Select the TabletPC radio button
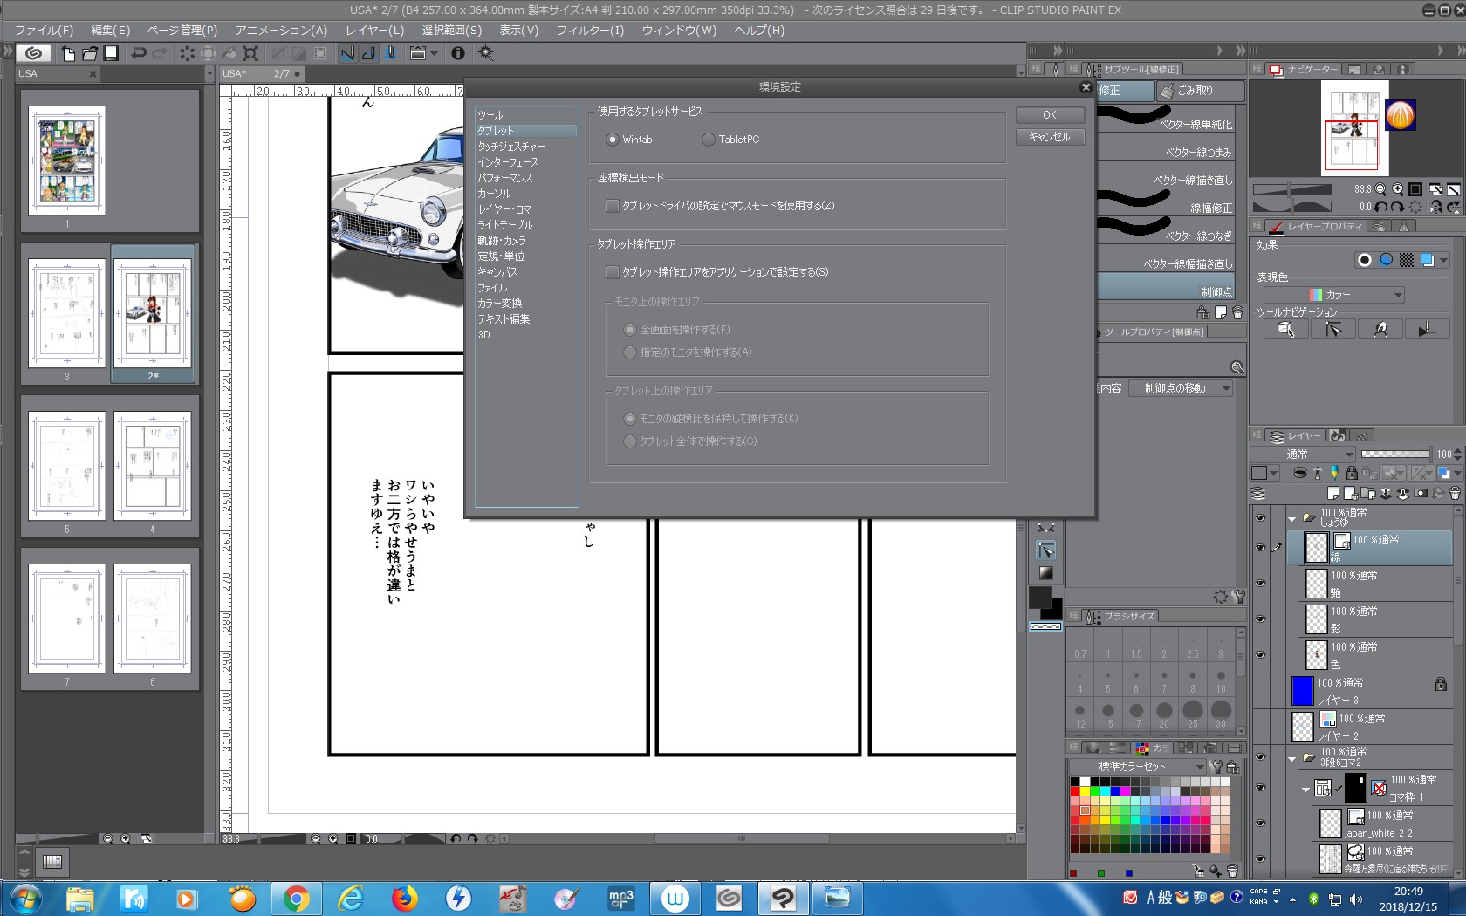Image resolution: width=1466 pixels, height=916 pixels. point(709,140)
